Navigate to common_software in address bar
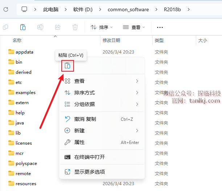222x191 pixels. point(128,9)
